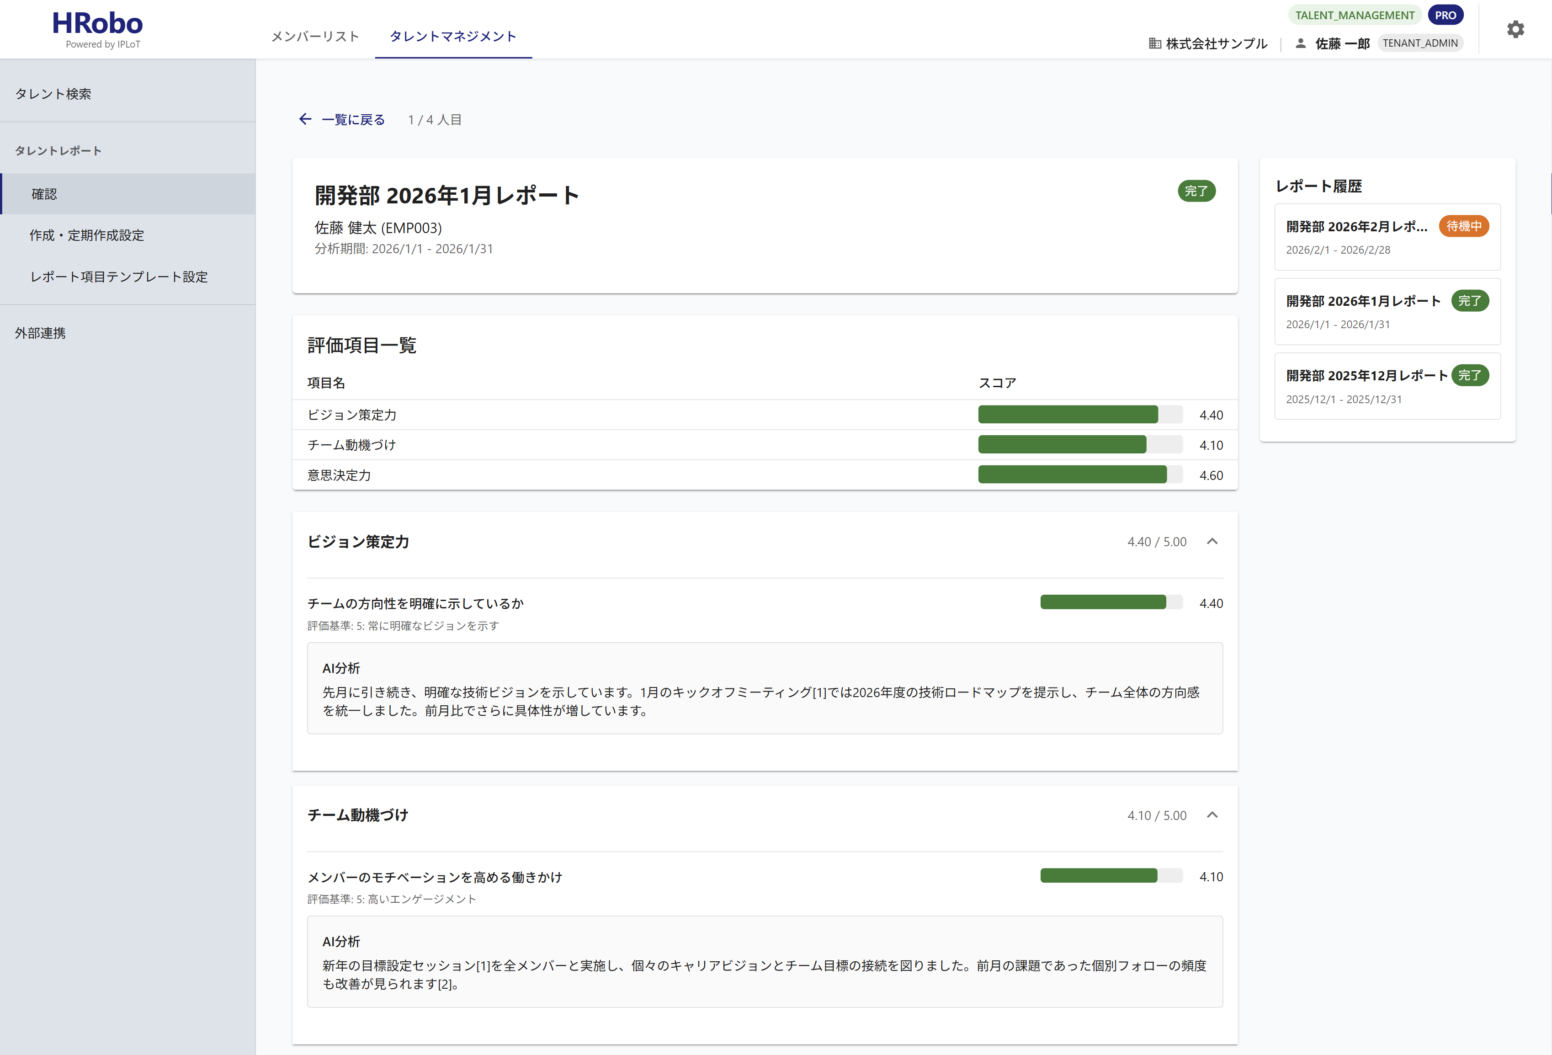The height and width of the screenshot is (1055, 1552).
Task: Open the 開発部 2026年2月 report history card
Action: 1387,236
